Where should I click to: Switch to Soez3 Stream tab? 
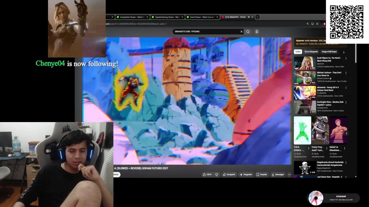point(202,17)
